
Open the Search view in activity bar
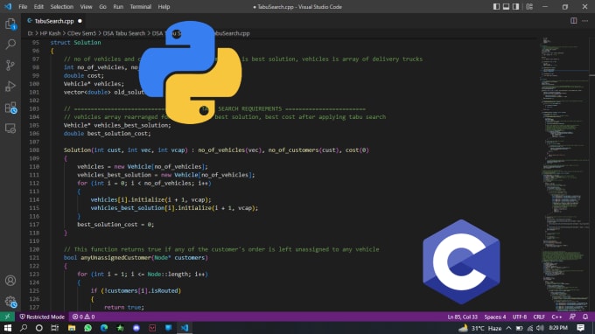click(10, 45)
